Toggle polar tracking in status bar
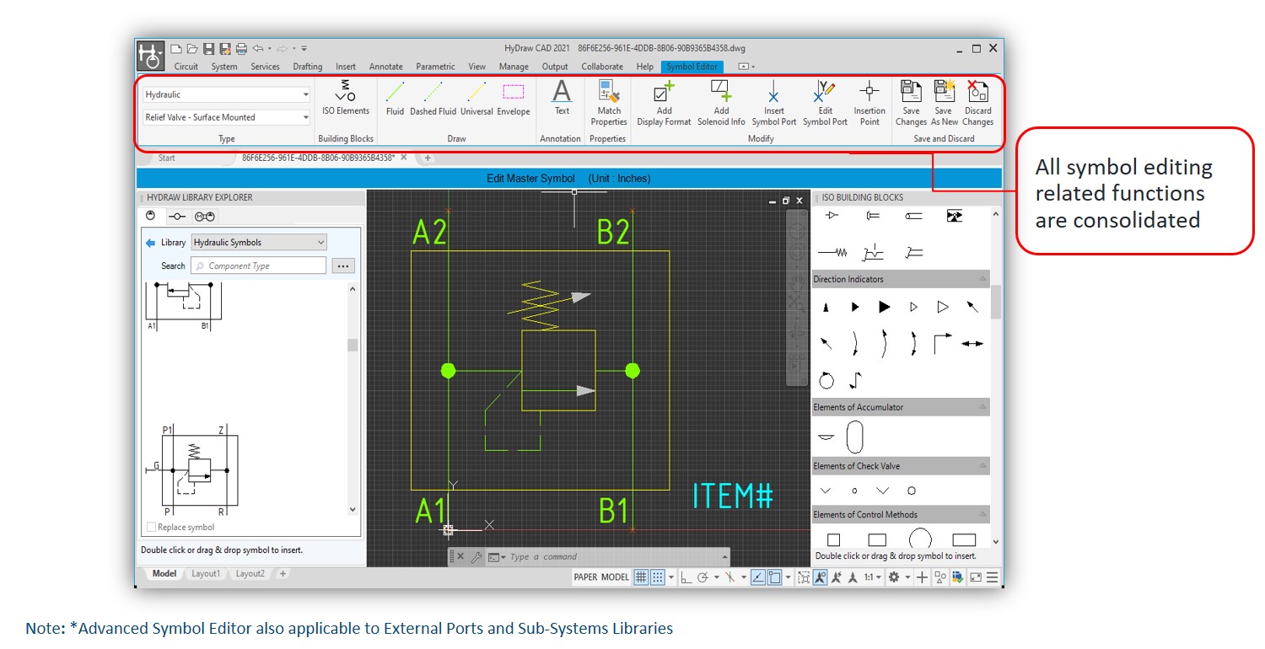This screenshot has width=1265, height=649. click(702, 577)
